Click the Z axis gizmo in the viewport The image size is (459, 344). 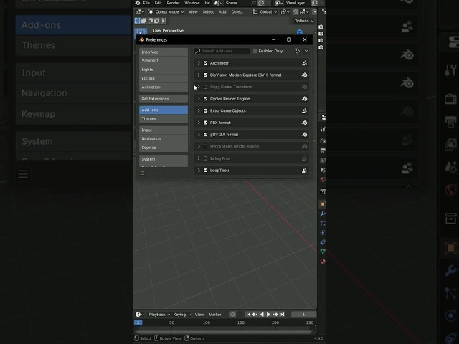pos(299,32)
